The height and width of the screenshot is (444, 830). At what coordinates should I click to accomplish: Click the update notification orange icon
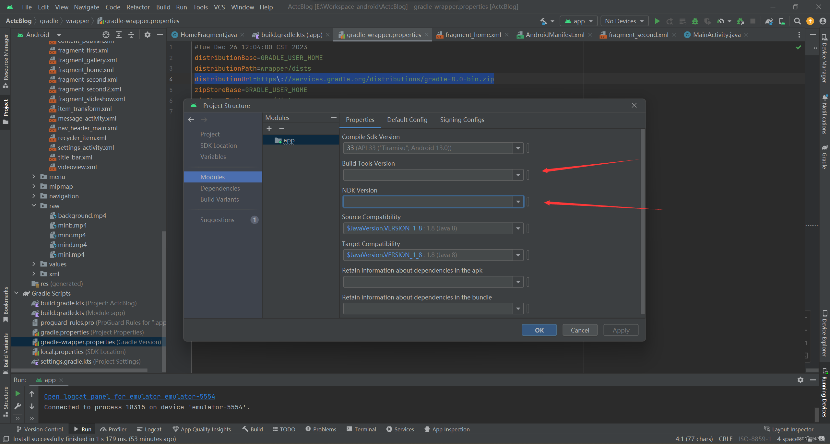click(810, 21)
